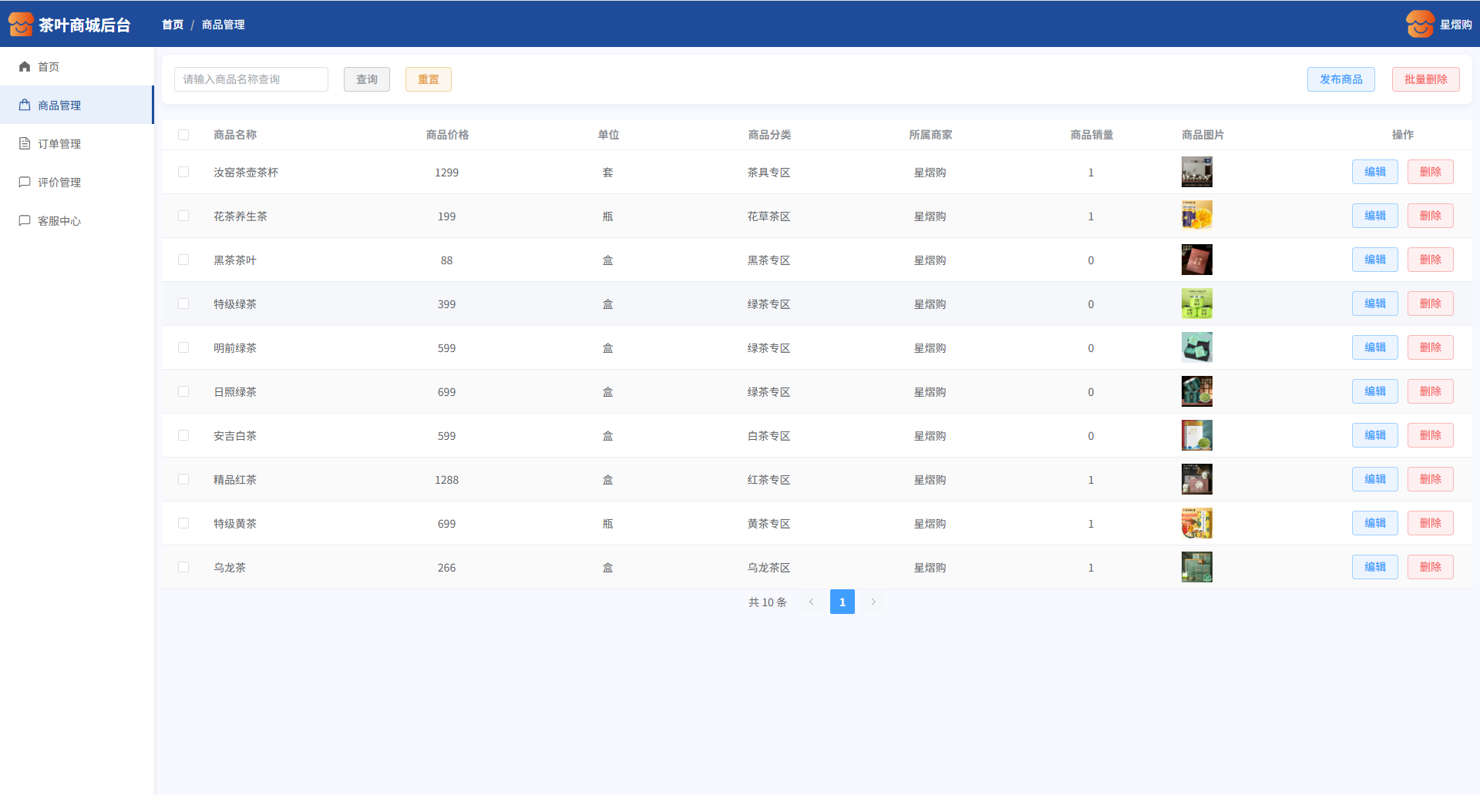Viewport: 1480px width, 795px height.
Task: Click the chat bubble icon for 评价管理
Action: [25, 183]
